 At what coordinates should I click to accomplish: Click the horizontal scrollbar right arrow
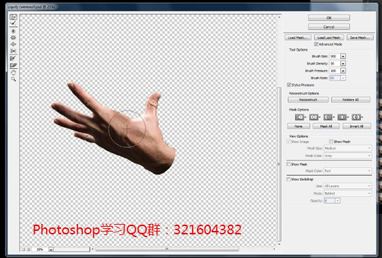click(x=274, y=249)
